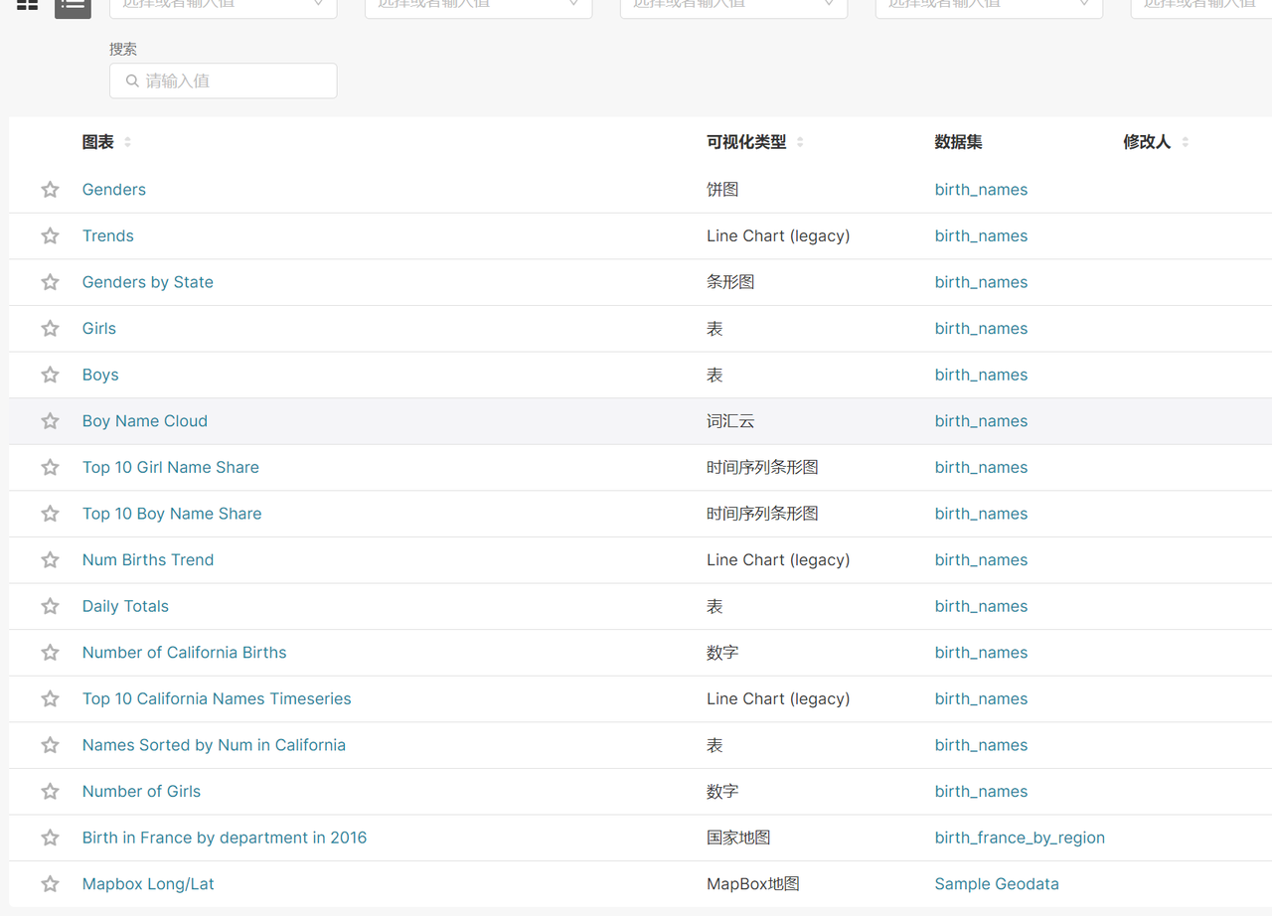The width and height of the screenshot is (1272, 916).
Task: Open the birth_france_by_region dataset link
Action: pyautogui.click(x=1020, y=838)
